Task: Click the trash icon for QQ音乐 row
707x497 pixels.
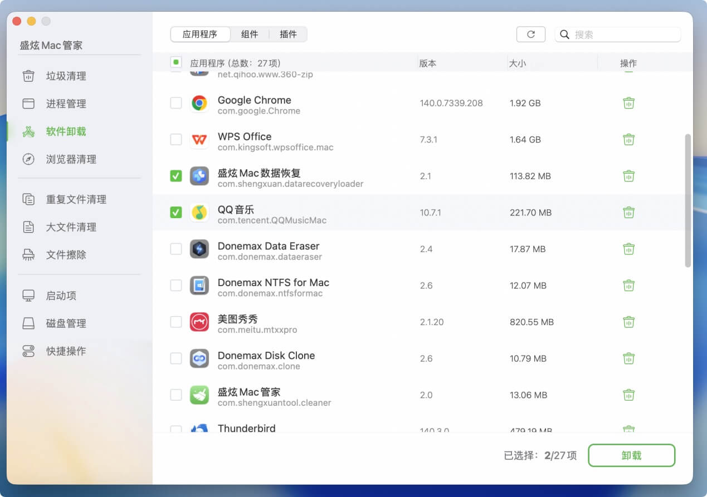Action: pyautogui.click(x=628, y=213)
